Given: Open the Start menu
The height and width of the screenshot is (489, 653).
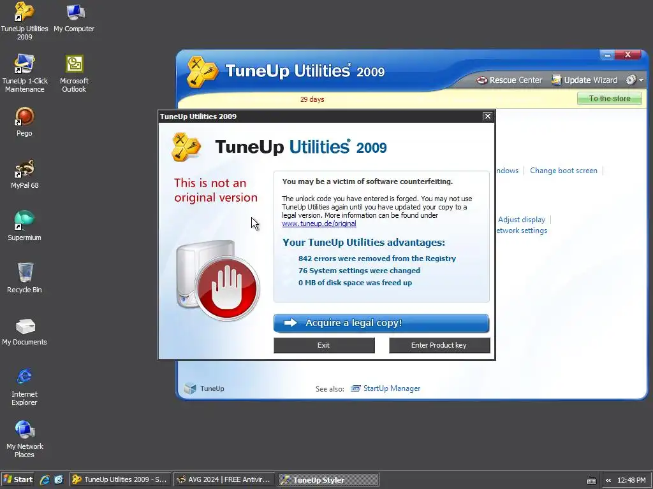Looking at the screenshot, I should point(18,479).
